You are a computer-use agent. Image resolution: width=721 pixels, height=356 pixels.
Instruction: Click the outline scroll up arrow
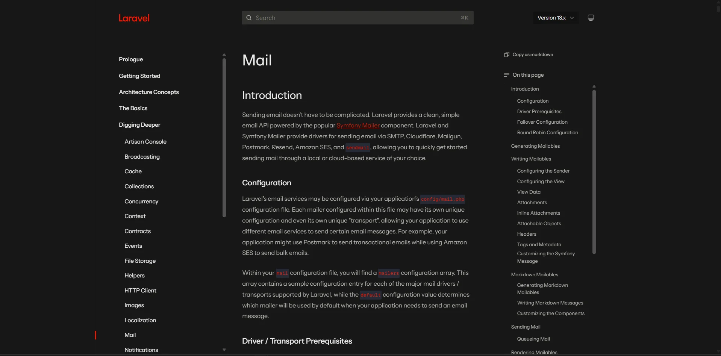(594, 86)
